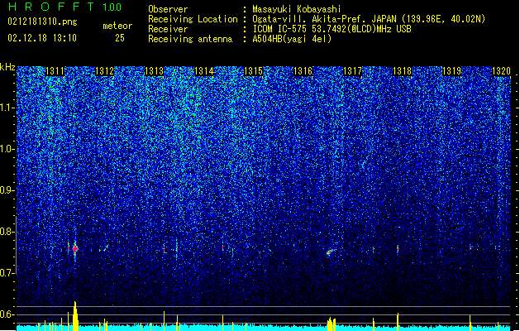Click the 1312 time marker
Image resolution: width=520 pixels, height=331 pixels.
pyautogui.click(x=104, y=71)
